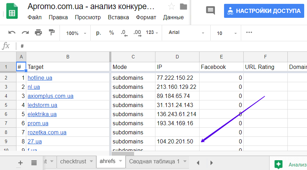Move document using folder icon
The image size is (307, 170).
(183, 7)
